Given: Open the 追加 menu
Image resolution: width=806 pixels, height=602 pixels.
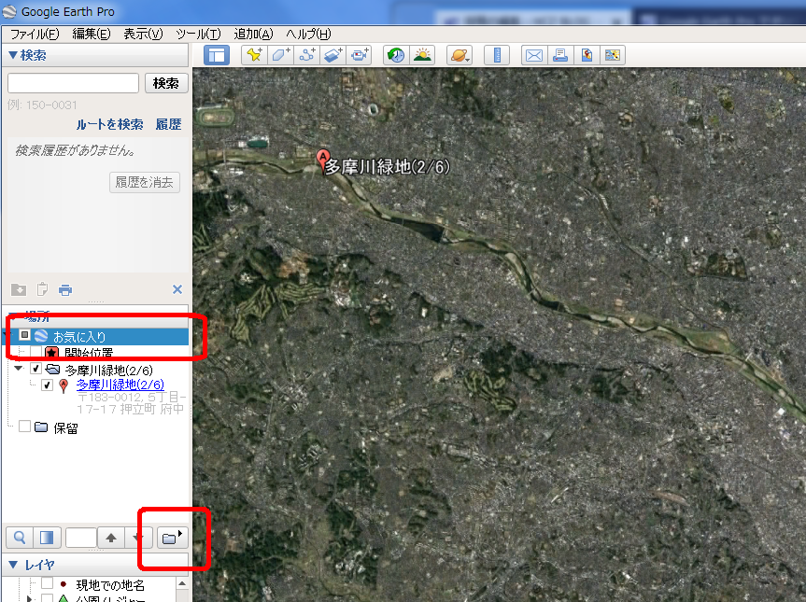Looking at the screenshot, I should pos(253,34).
